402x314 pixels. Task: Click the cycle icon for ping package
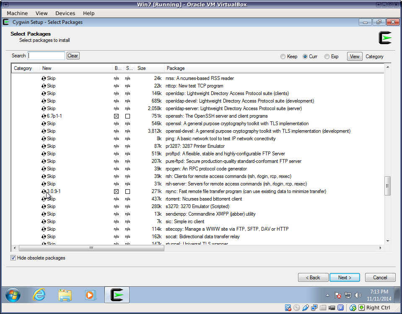(44, 139)
